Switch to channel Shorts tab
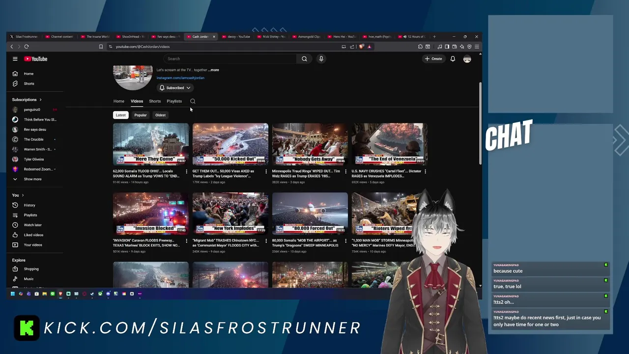The width and height of the screenshot is (629, 354). [155, 101]
